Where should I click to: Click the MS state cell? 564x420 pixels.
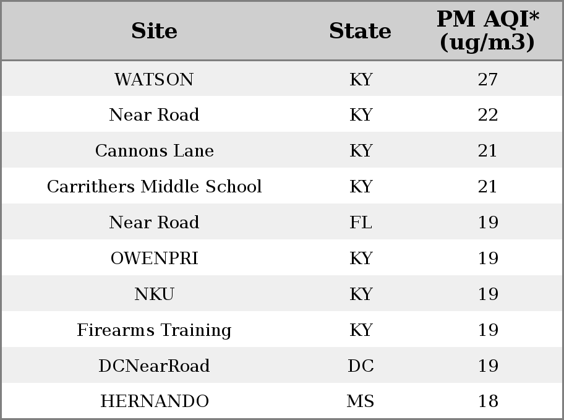click(361, 401)
